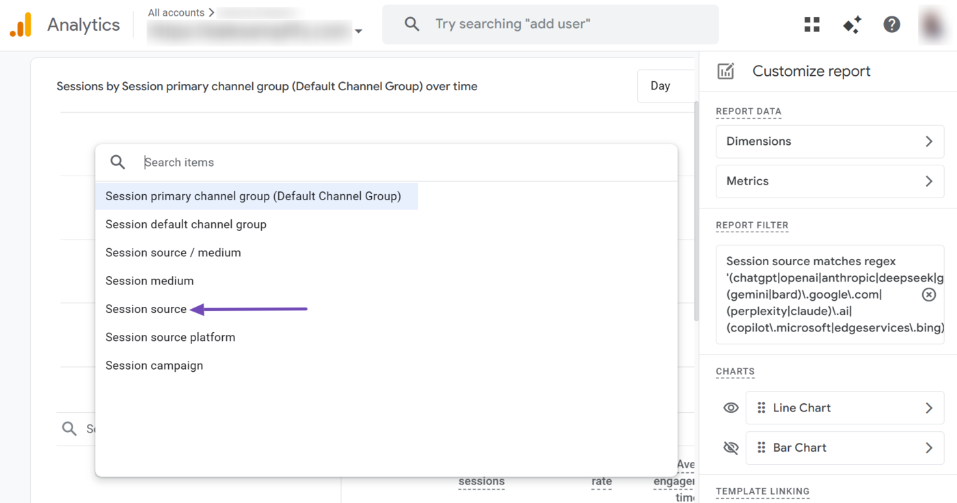The width and height of the screenshot is (957, 503).
Task: Open the user profile avatar
Action: (932, 25)
